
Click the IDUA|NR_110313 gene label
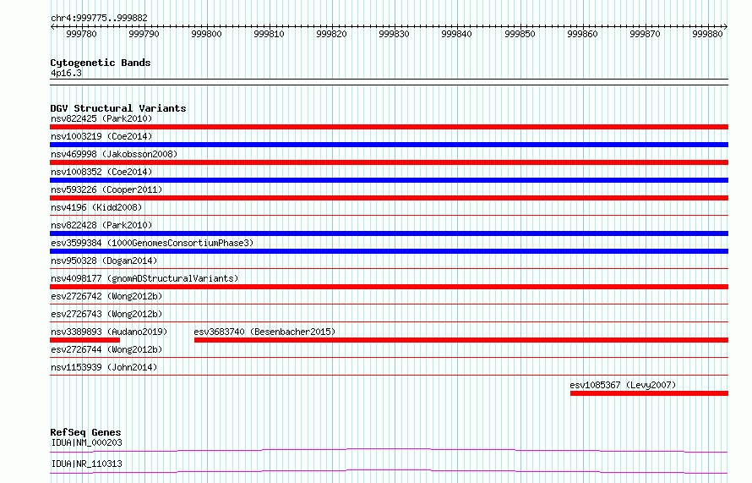point(87,464)
